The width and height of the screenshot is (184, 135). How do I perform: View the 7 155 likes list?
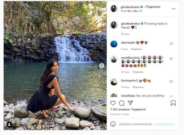128,109
